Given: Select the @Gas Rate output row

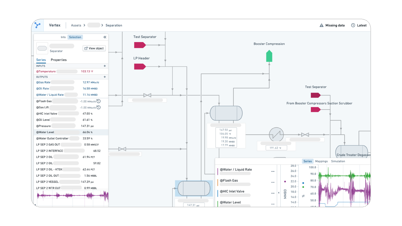Looking at the screenshot, I should tap(71, 82).
